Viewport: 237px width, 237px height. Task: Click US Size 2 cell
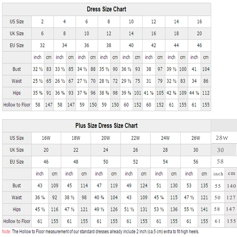point(42,22)
